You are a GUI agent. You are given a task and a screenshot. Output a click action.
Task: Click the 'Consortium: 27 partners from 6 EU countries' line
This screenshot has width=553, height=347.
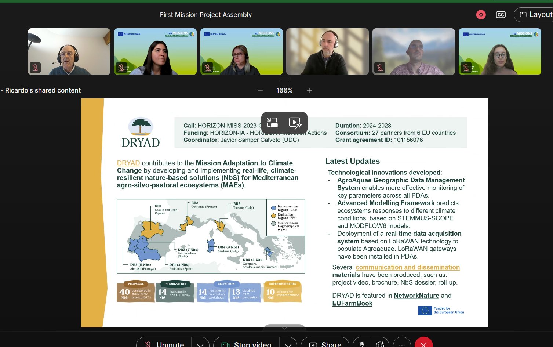396,133
